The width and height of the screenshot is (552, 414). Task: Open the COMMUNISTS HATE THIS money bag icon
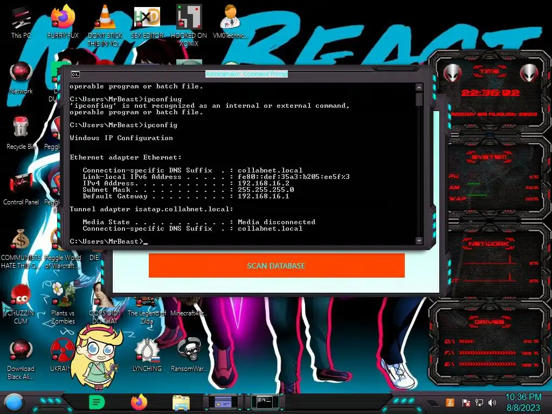(x=21, y=249)
